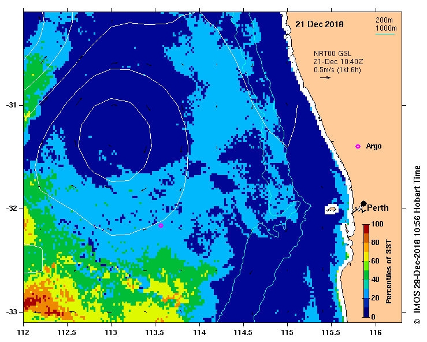Image resolution: width=427 pixels, height=342 pixels.
Task: Click the '21-Dec 10:40Z' timestamp
Action: [x=338, y=62]
